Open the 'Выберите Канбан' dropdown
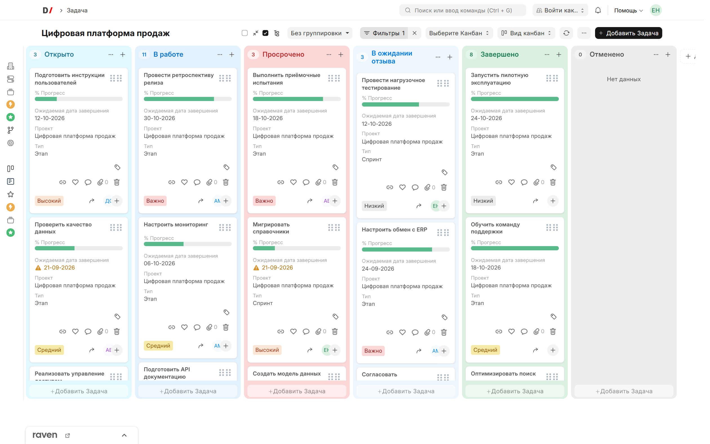This screenshot has height=444, width=710. (459, 33)
